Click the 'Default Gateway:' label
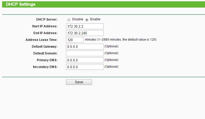Screen dimensions: 205x119 click(45, 47)
